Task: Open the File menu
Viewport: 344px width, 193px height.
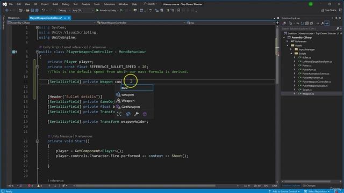Action: click(11, 4)
